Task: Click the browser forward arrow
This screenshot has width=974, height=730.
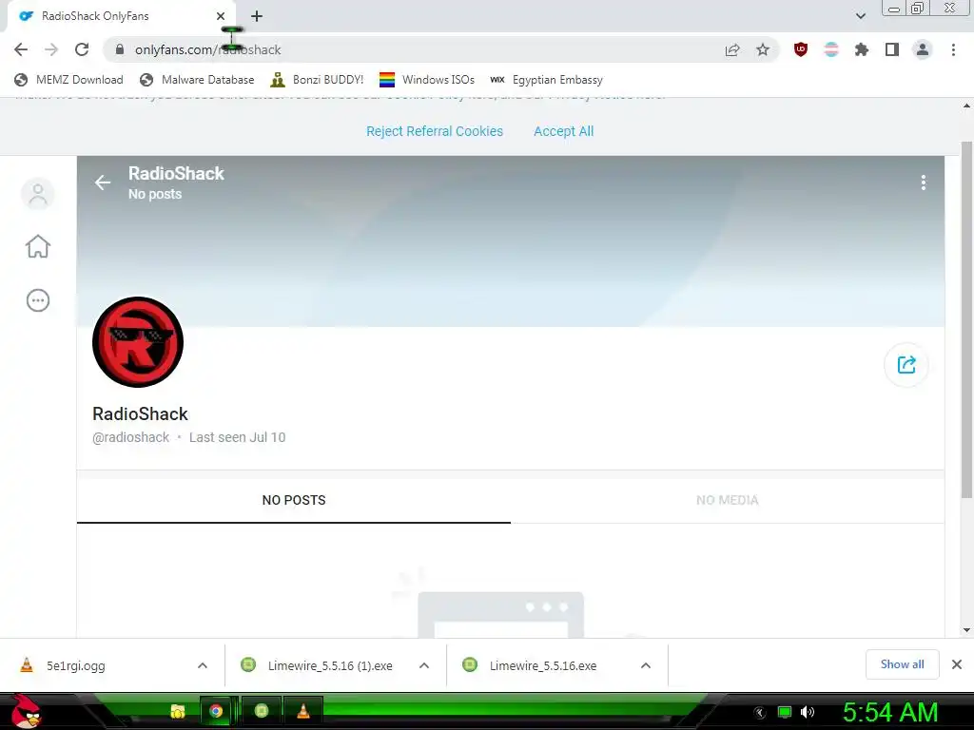Action: [51, 49]
